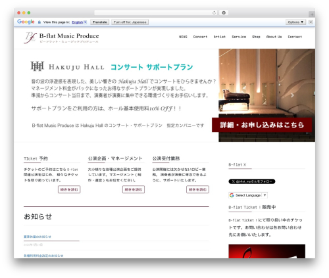This screenshot has height=278, width=329.
Task: Open the Options dropdown in the translate bar
Action: click(295, 22)
